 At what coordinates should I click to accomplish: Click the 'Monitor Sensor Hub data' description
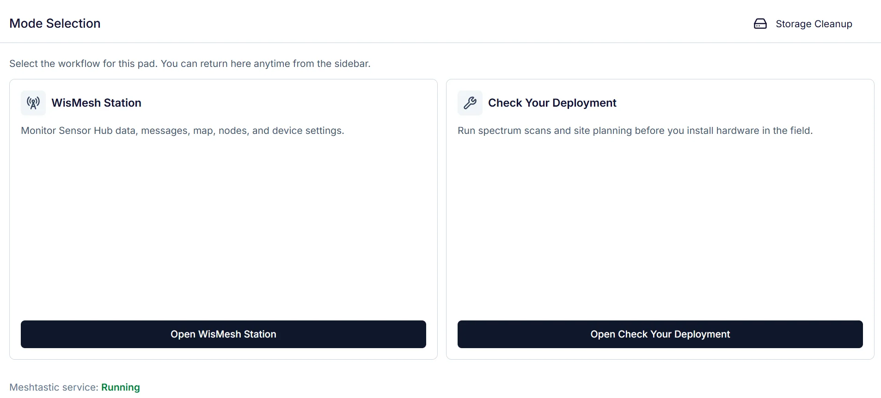[x=183, y=131]
